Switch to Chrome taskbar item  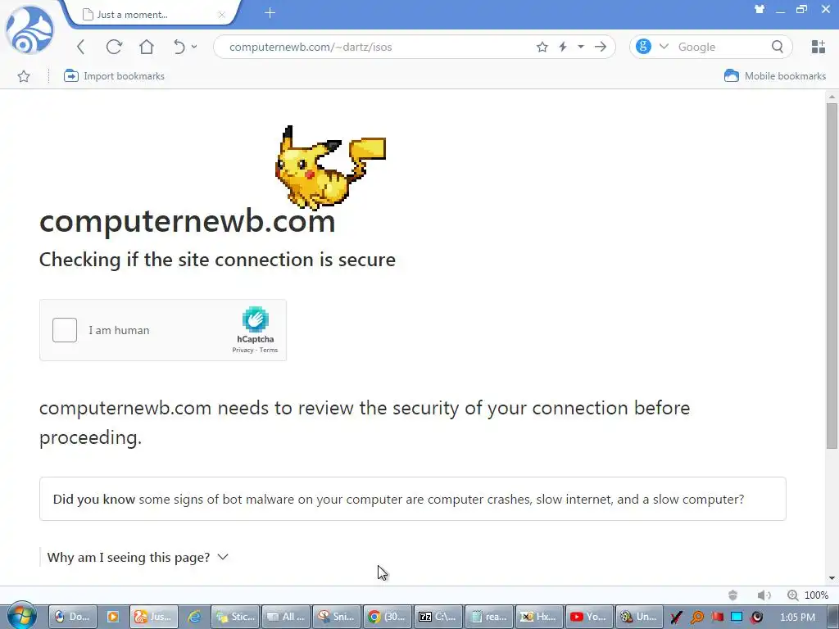[387, 617]
